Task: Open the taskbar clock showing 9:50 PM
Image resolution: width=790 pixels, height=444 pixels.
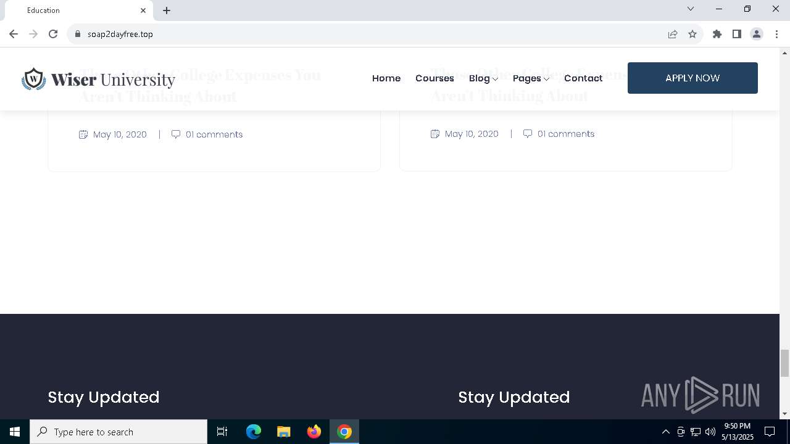Action: point(738,432)
